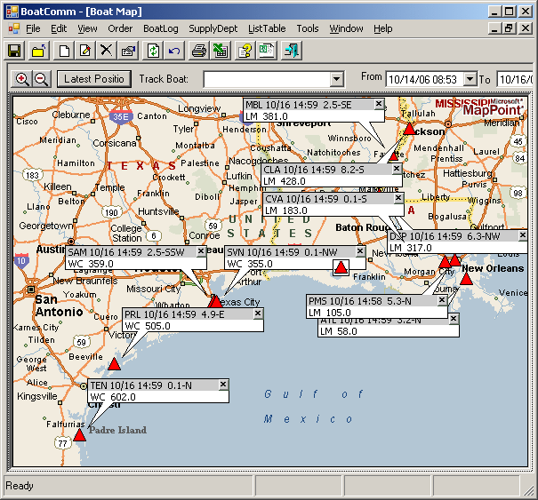538x500 pixels.
Task: Click the TEN boat red triangle marker
Action: [x=79, y=435]
